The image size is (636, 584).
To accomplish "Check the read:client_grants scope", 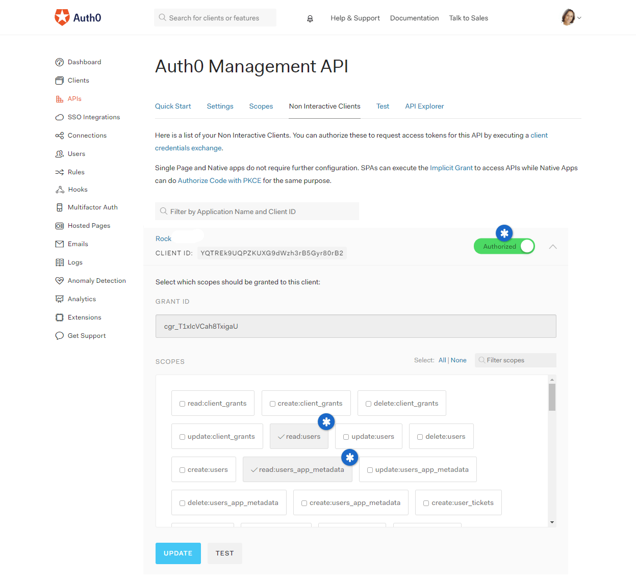I will coord(182,404).
